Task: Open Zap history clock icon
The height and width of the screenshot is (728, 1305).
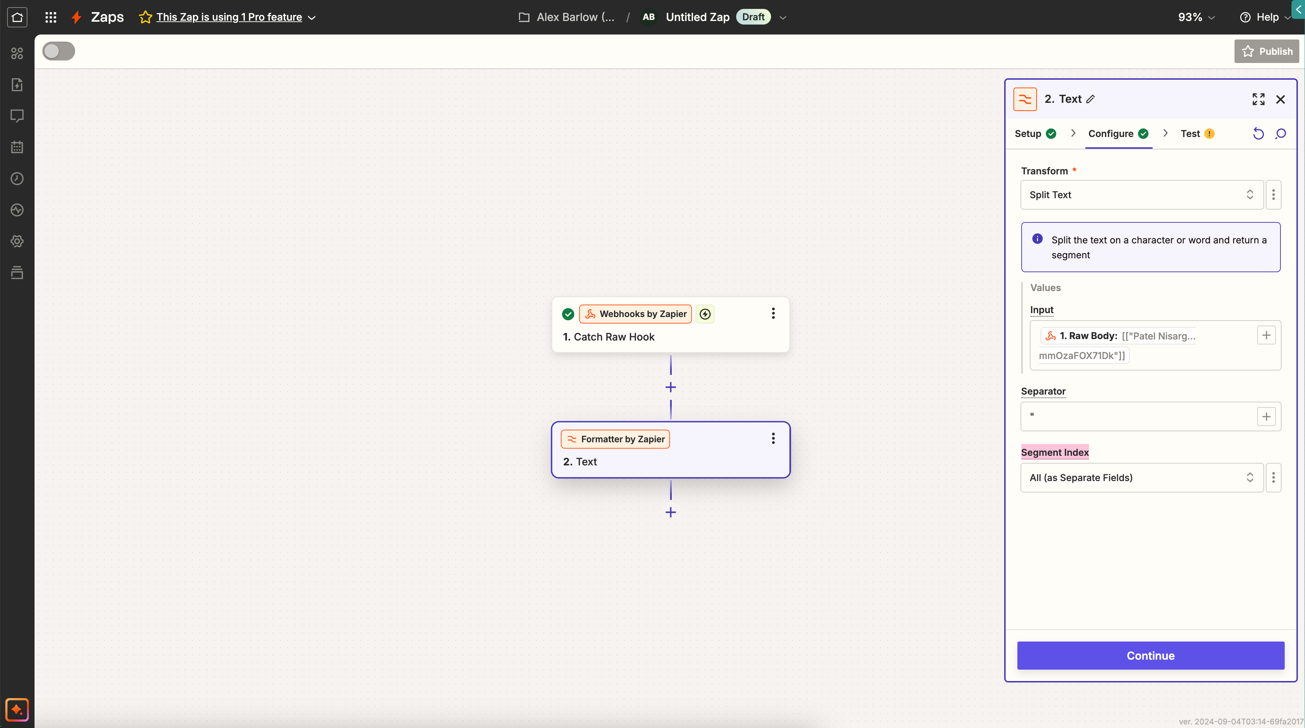Action: click(x=17, y=179)
